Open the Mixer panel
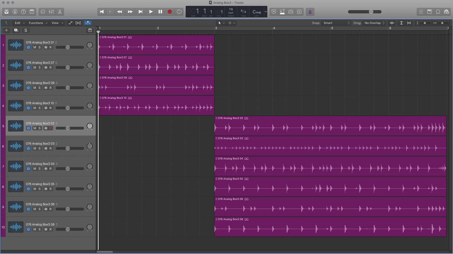 pyautogui.click(x=51, y=12)
